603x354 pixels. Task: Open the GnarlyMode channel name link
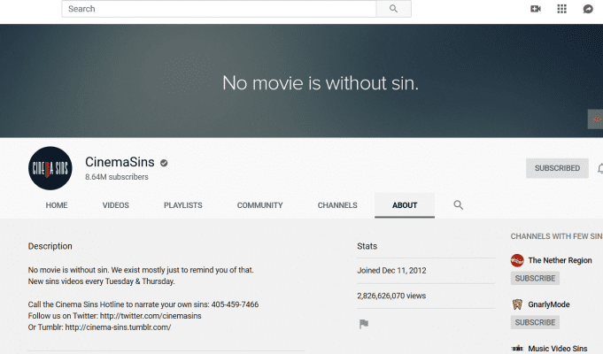(x=549, y=304)
